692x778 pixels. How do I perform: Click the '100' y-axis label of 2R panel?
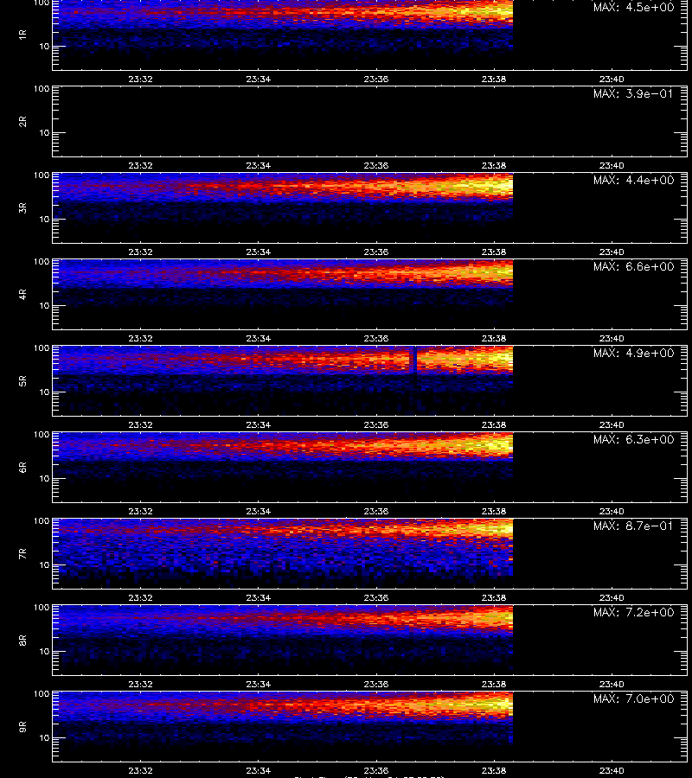coord(42,89)
